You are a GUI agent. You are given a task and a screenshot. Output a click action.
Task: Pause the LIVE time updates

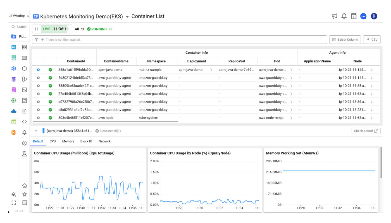click(36, 29)
